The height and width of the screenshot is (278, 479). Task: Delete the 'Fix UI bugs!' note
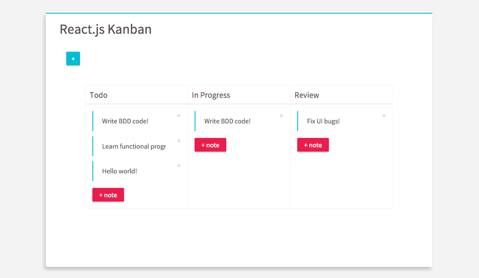384,116
